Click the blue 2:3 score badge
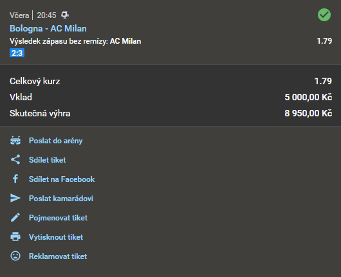The width and height of the screenshot is (341, 277). coord(17,53)
